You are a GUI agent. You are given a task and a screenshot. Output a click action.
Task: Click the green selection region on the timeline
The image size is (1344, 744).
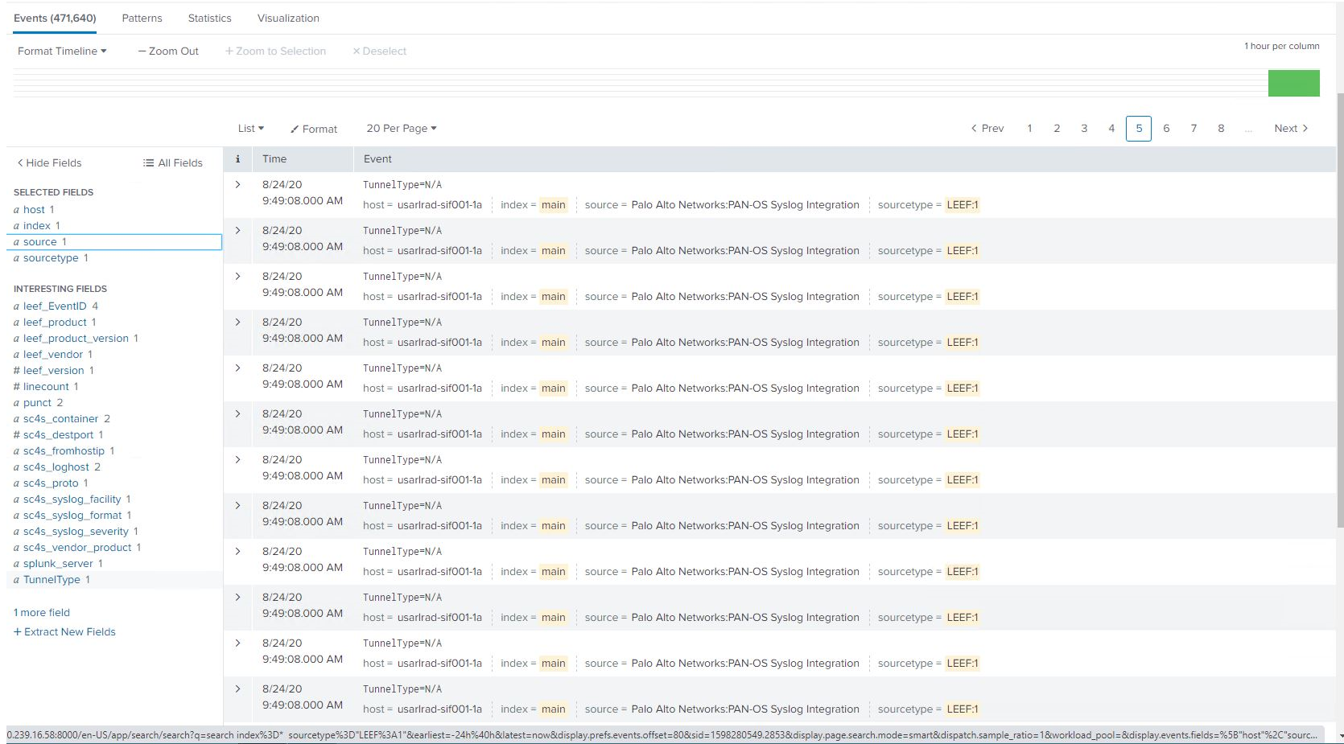pyautogui.click(x=1293, y=83)
